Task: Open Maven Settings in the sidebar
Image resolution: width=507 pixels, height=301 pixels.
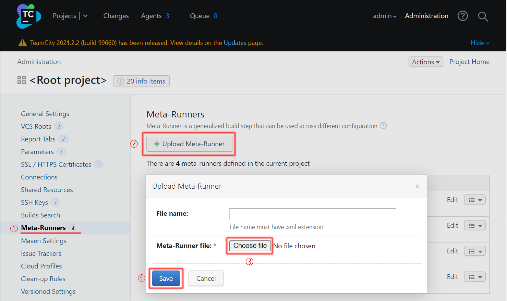Action: [x=44, y=241]
